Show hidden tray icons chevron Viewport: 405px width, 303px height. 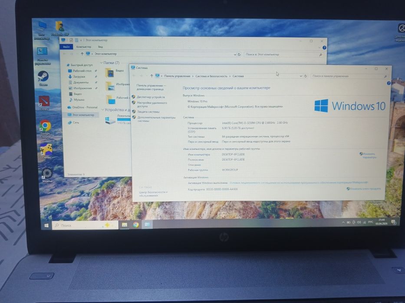coord(343,222)
